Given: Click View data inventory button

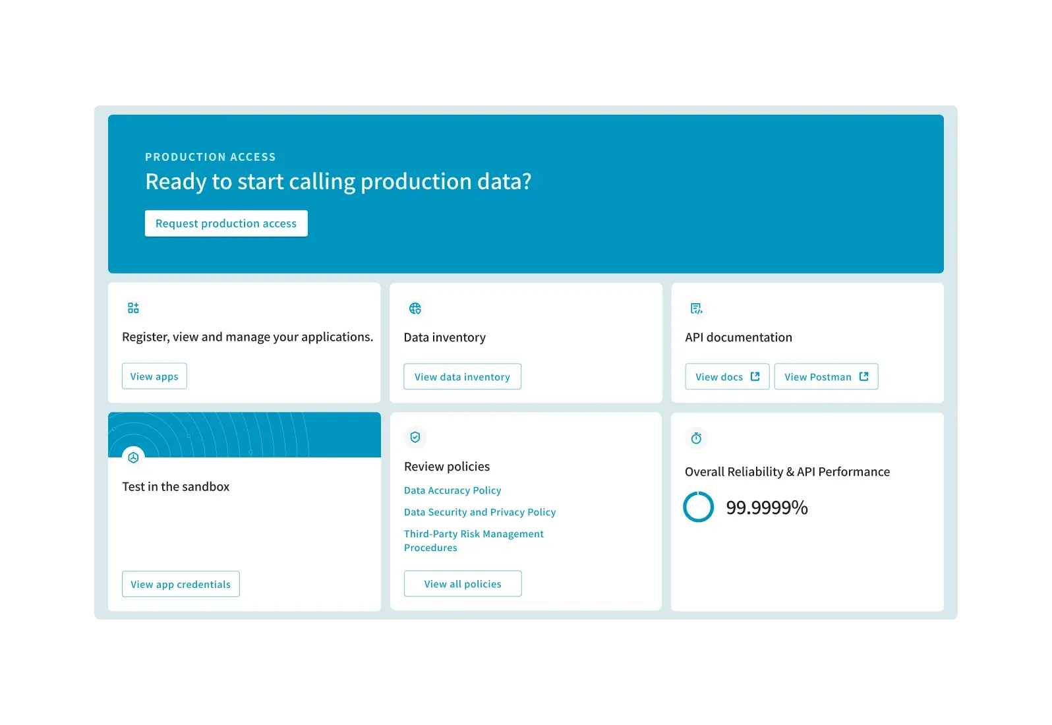Looking at the screenshot, I should pyautogui.click(x=462, y=377).
